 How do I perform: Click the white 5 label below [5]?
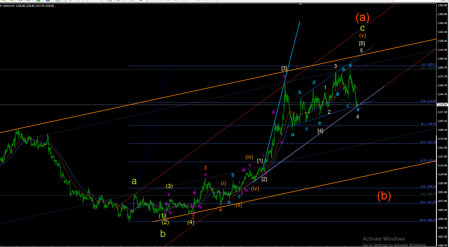[x=361, y=50]
